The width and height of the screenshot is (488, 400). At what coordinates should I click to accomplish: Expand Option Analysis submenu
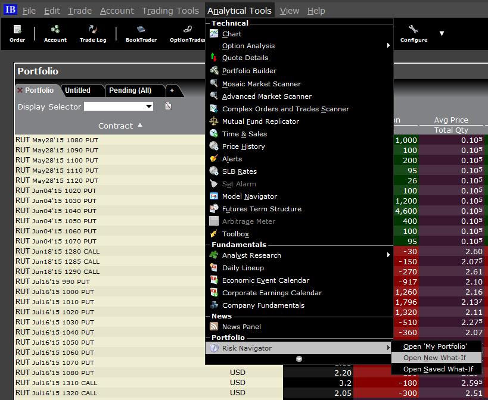click(388, 45)
